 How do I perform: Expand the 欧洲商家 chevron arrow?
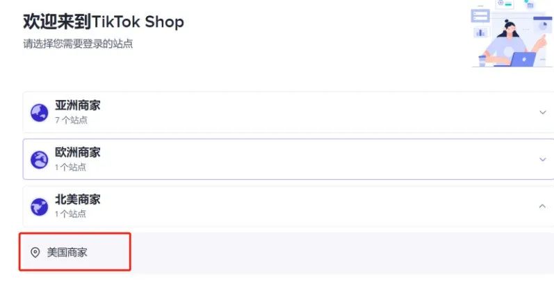[542, 160]
